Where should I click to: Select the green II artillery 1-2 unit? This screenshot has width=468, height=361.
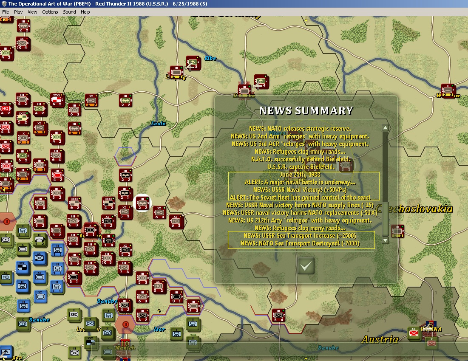pyautogui.click(x=40, y=240)
